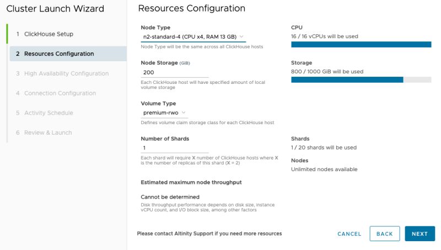Screen dimensions: 441x250
Task: Expand the Volume Type premium-rwo dropdown
Action: point(164,113)
